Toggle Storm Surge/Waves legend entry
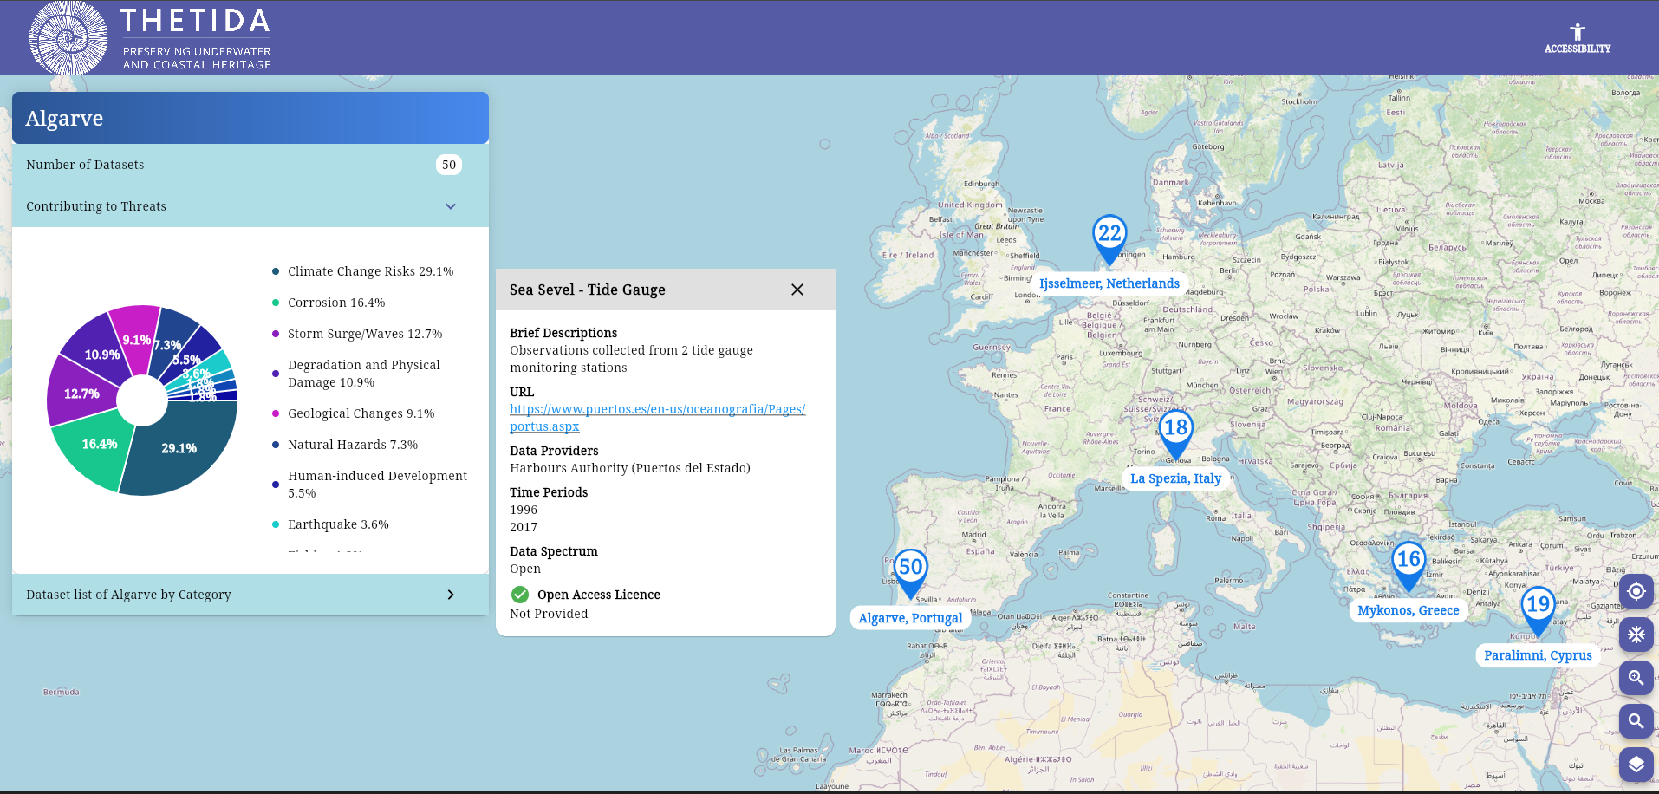Viewport: 1659px width, 794px height. point(365,334)
